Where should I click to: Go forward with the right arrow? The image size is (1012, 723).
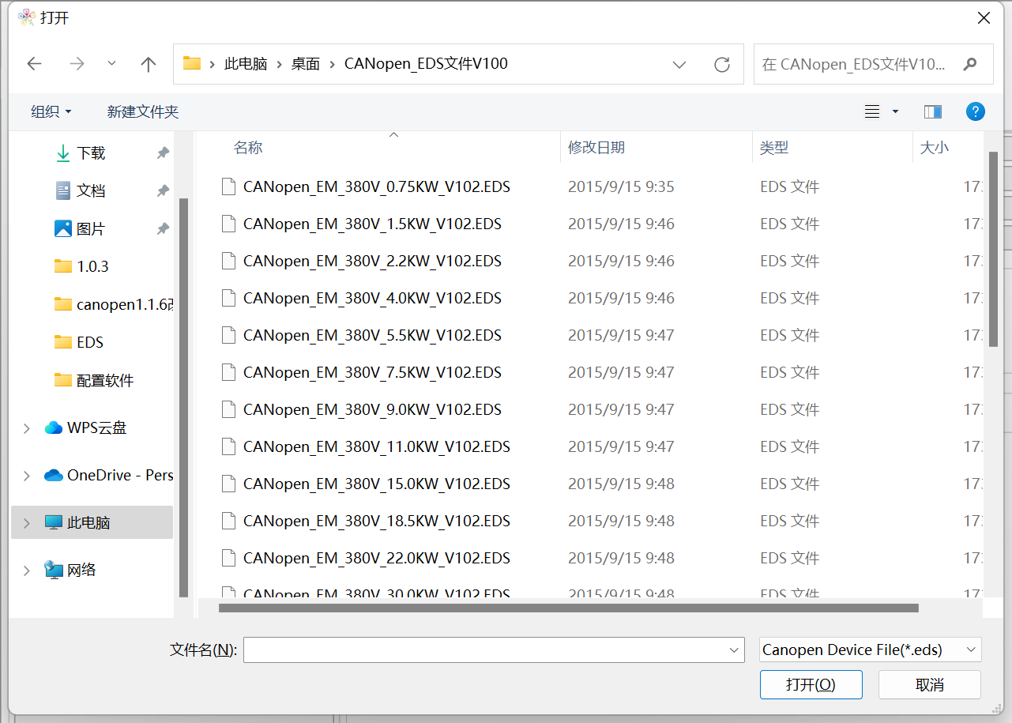(77, 64)
